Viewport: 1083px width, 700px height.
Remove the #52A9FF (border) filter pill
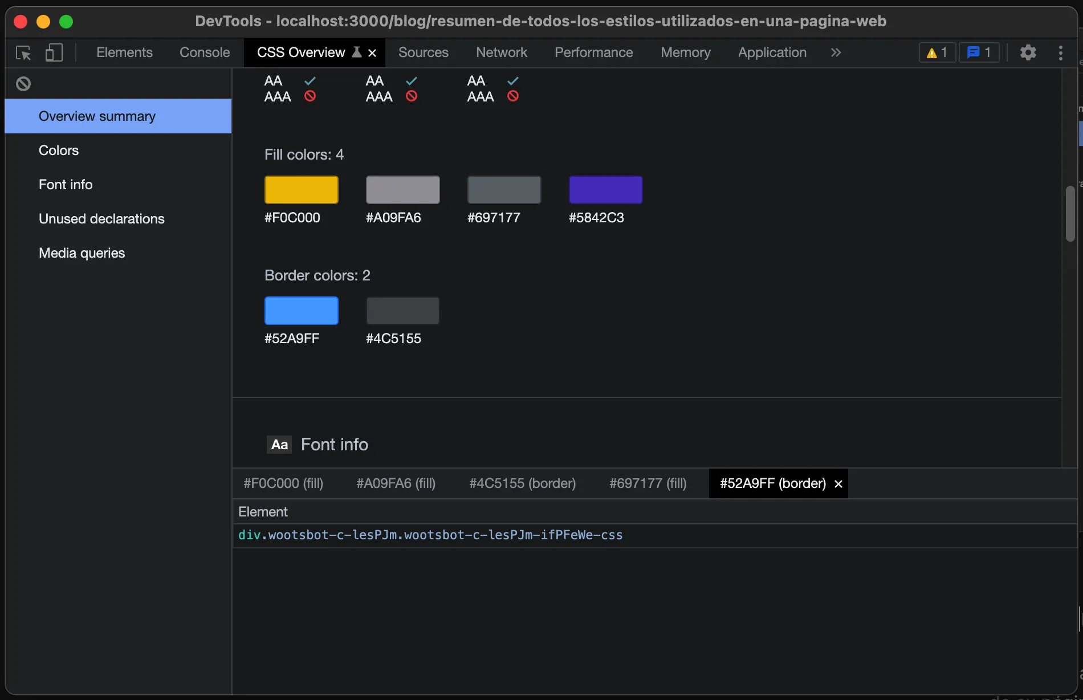click(x=838, y=483)
